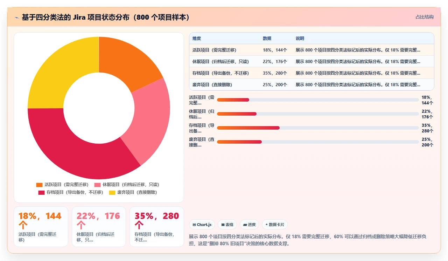Screen dimensions: 448x261
Task: Click table value 18%，144个
Action: 275,50
